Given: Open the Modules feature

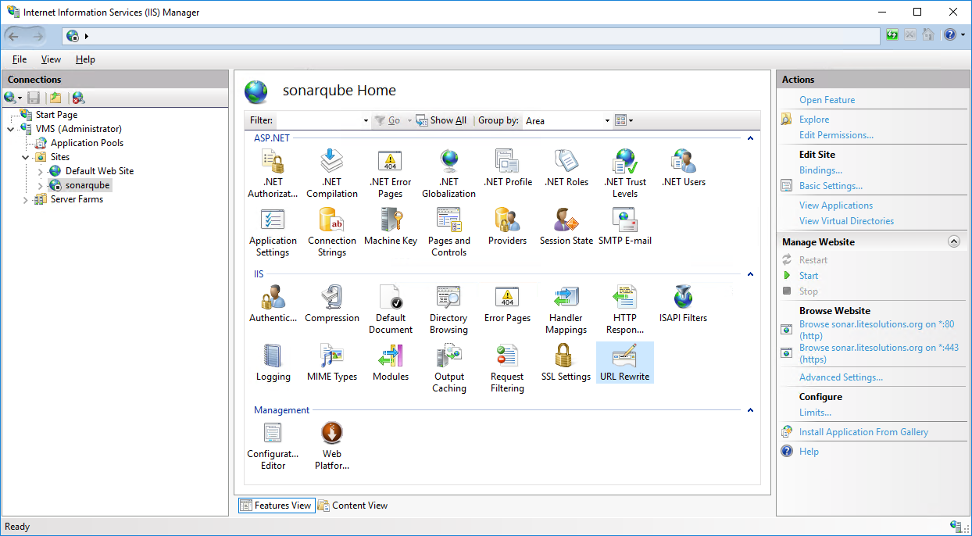Looking at the screenshot, I should click(x=390, y=363).
